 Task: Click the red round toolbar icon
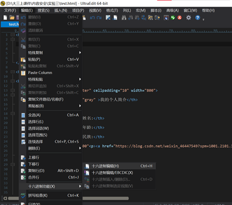pos(180,18)
